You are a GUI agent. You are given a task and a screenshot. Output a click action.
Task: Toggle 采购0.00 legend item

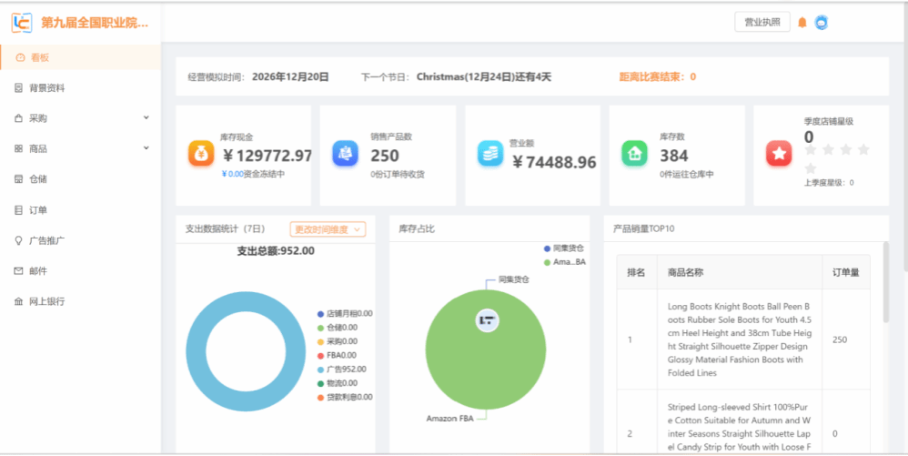(337, 341)
